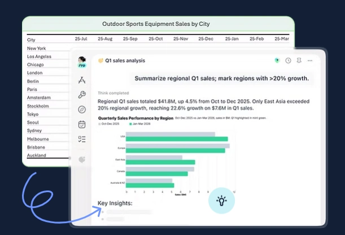This screenshot has height=235, width=345.
Task: Select the '25-Jul' column header
Action: click(81, 39)
